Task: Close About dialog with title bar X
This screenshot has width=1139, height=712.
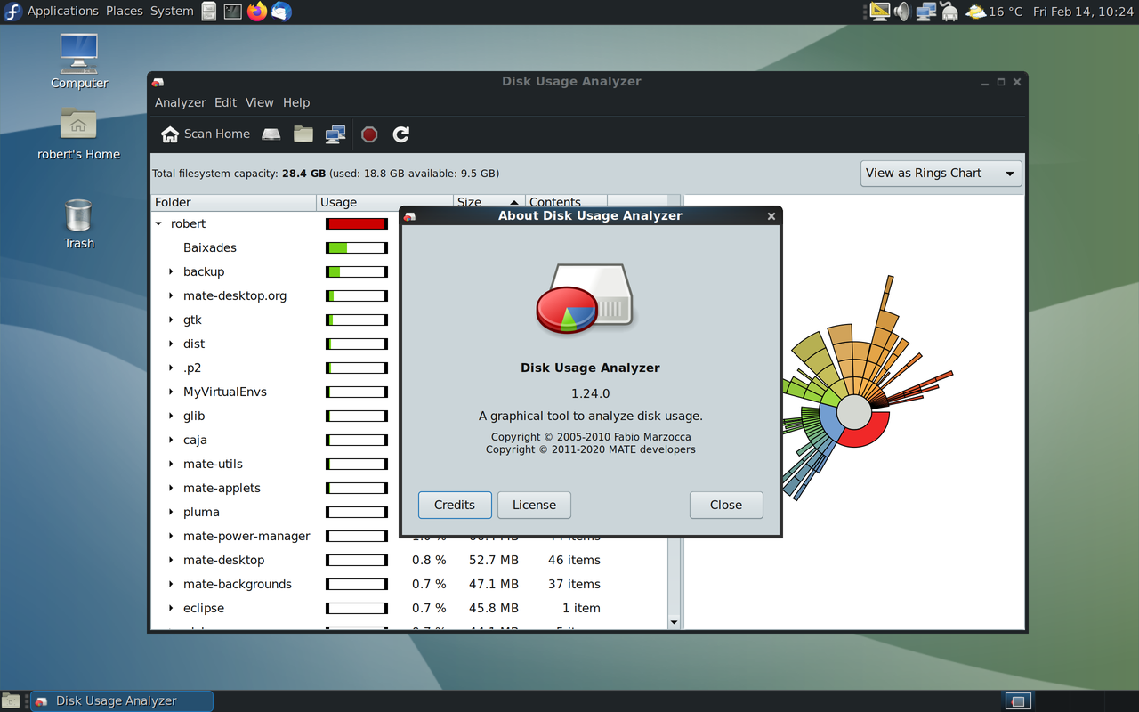Action: pos(771,216)
